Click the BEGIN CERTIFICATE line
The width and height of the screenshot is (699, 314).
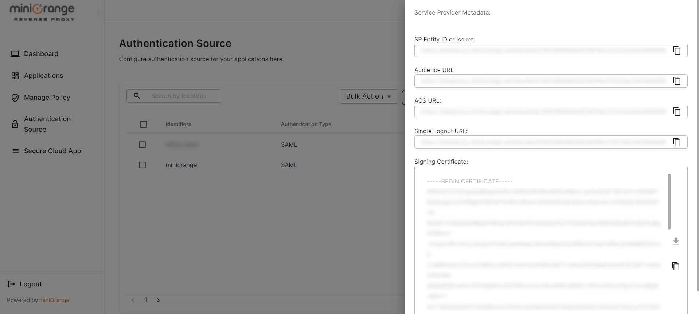(470, 182)
